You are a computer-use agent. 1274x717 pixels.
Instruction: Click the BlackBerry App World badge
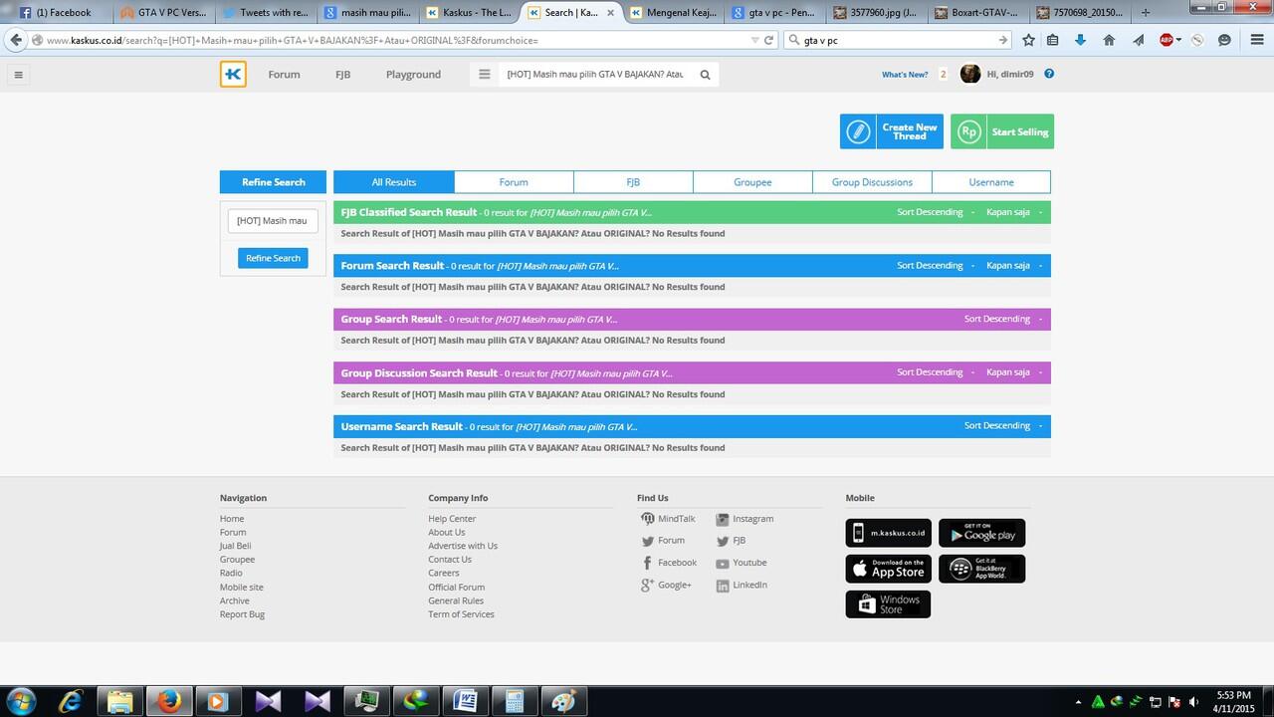[x=981, y=569]
